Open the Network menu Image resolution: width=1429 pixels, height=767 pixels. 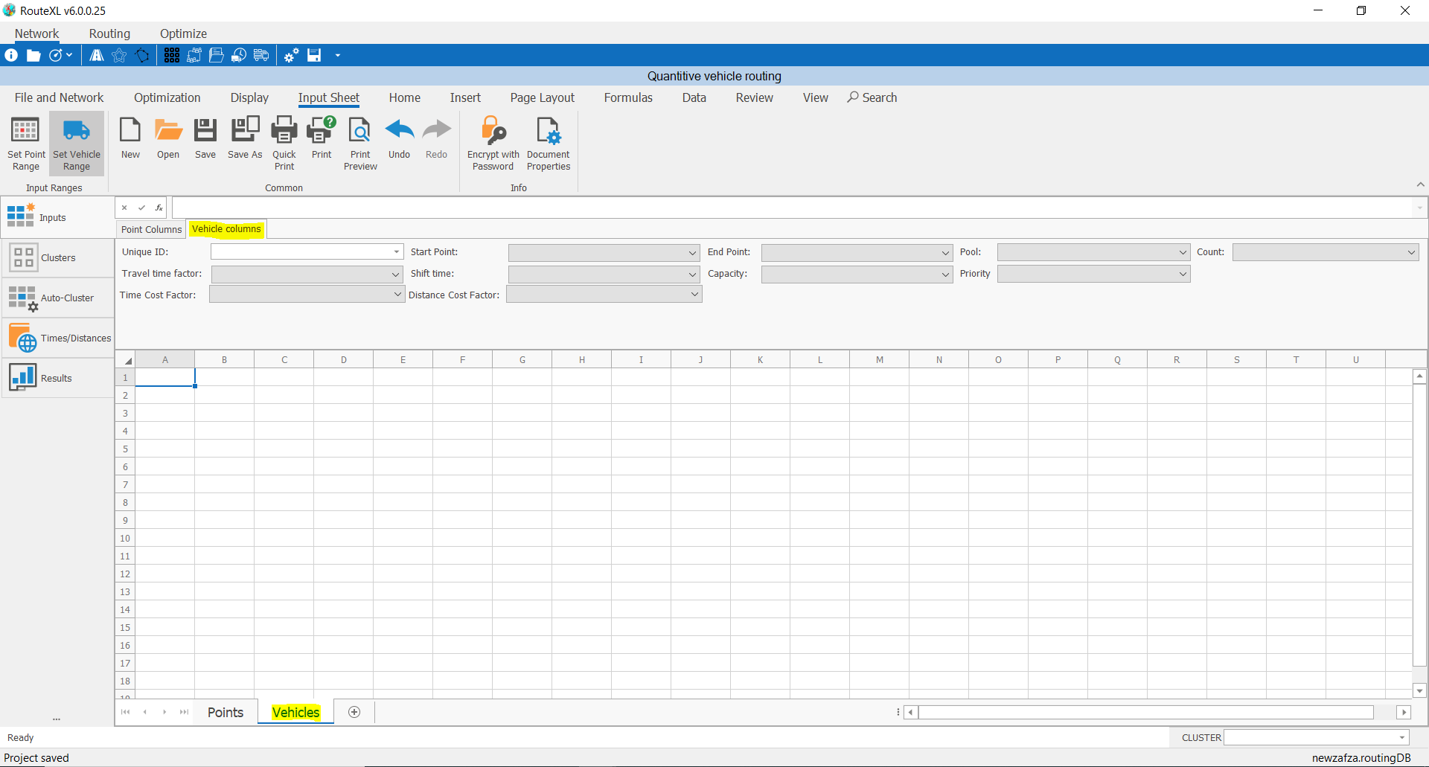pyautogui.click(x=36, y=33)
